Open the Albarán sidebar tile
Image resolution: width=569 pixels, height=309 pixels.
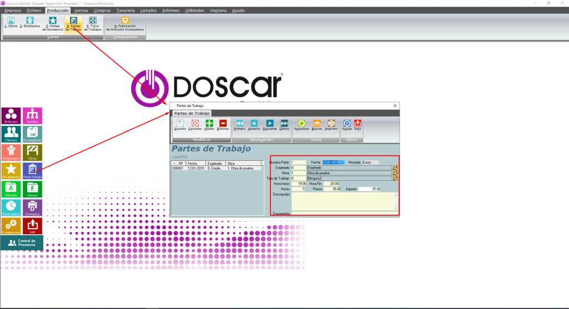pyautogui.click(x=11, y=190)
